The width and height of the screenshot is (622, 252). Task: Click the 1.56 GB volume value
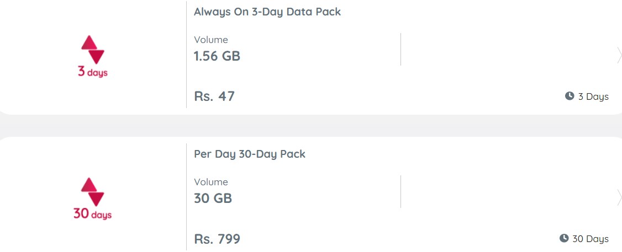(x=217, y=56)
